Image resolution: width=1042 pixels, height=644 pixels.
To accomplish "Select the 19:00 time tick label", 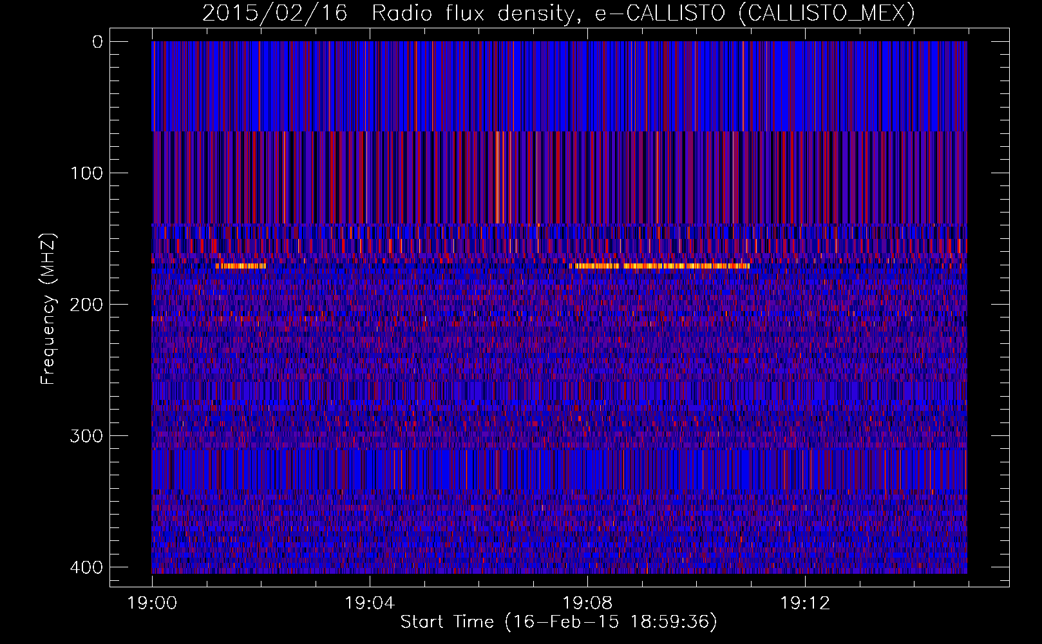I will pyautogui.click(x=152, y=603).
